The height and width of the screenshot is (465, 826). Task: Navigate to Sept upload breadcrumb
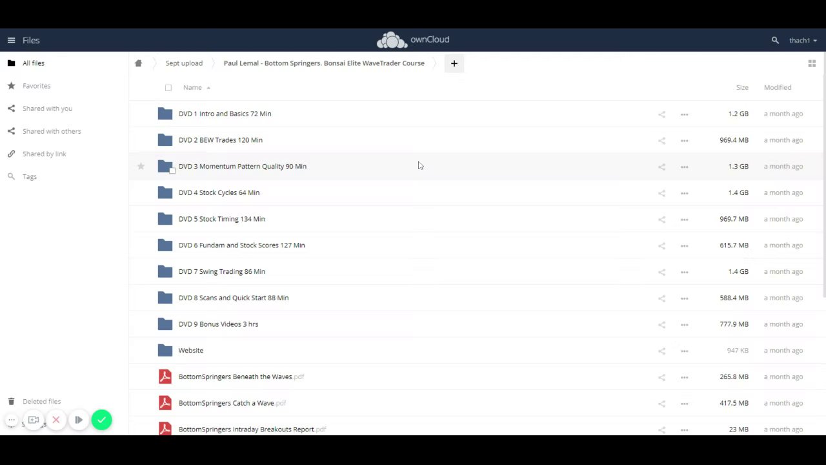tap(184, 63)
